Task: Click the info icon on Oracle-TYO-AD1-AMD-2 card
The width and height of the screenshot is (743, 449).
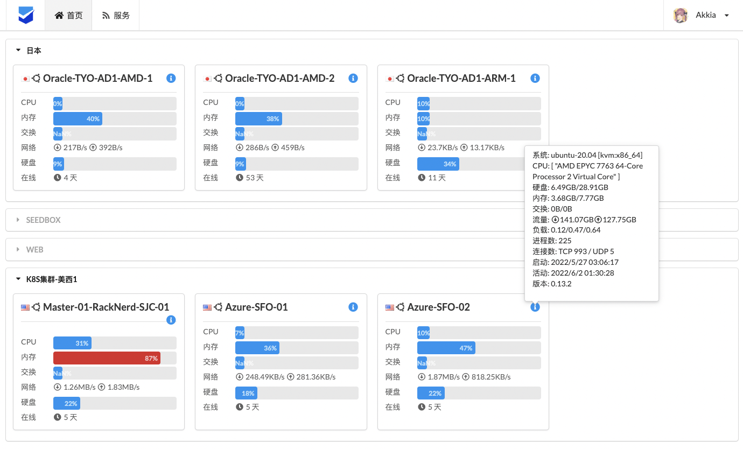Action: 353,78
